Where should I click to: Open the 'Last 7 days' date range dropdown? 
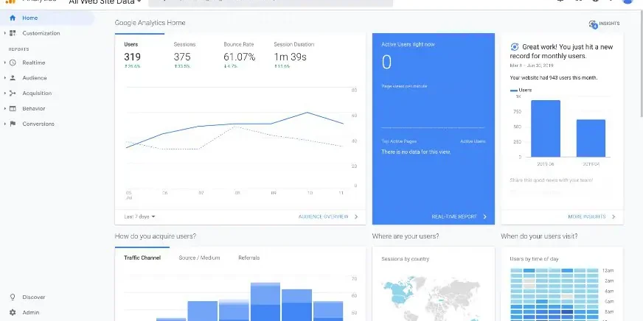140,216
